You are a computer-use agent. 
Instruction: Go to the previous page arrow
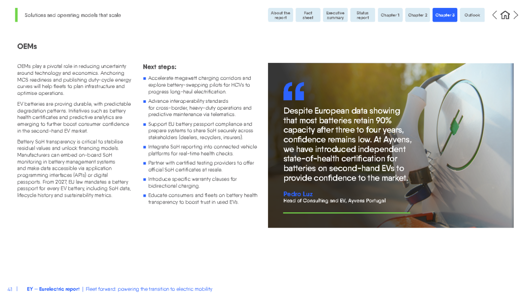pos(495,15)
